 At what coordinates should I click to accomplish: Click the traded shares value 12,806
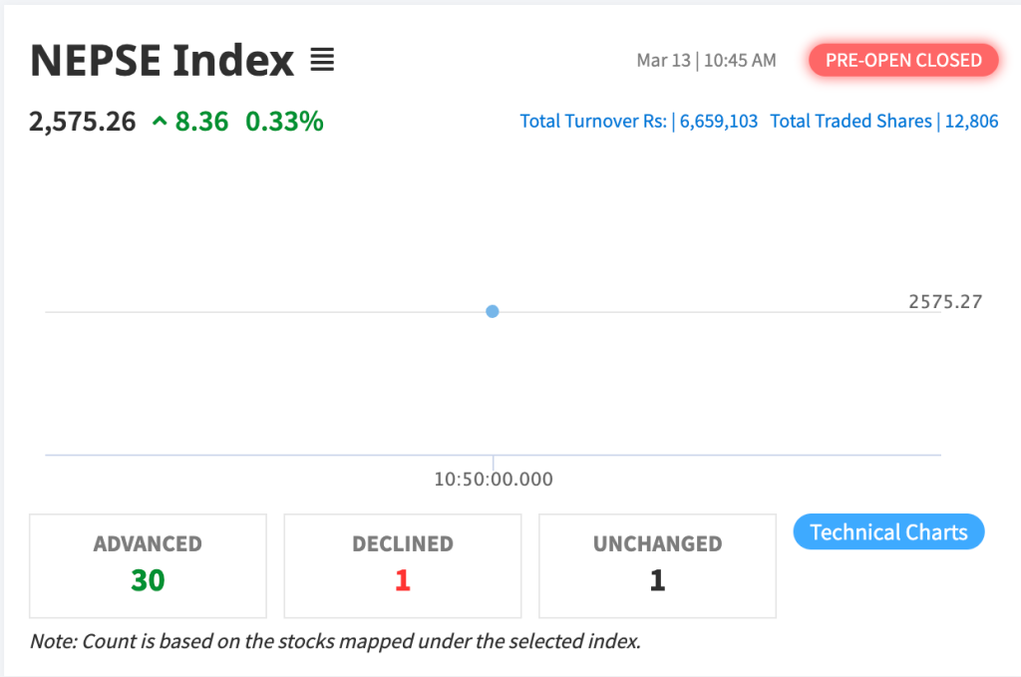pyautogui.click(x=970, y=122)
